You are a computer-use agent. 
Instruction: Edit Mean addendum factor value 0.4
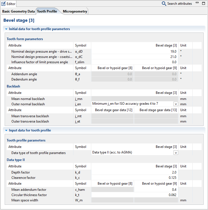click(156, 190)
